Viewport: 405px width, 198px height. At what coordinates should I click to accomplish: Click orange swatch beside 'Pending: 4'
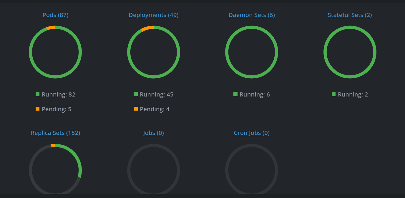coord(136,109)
